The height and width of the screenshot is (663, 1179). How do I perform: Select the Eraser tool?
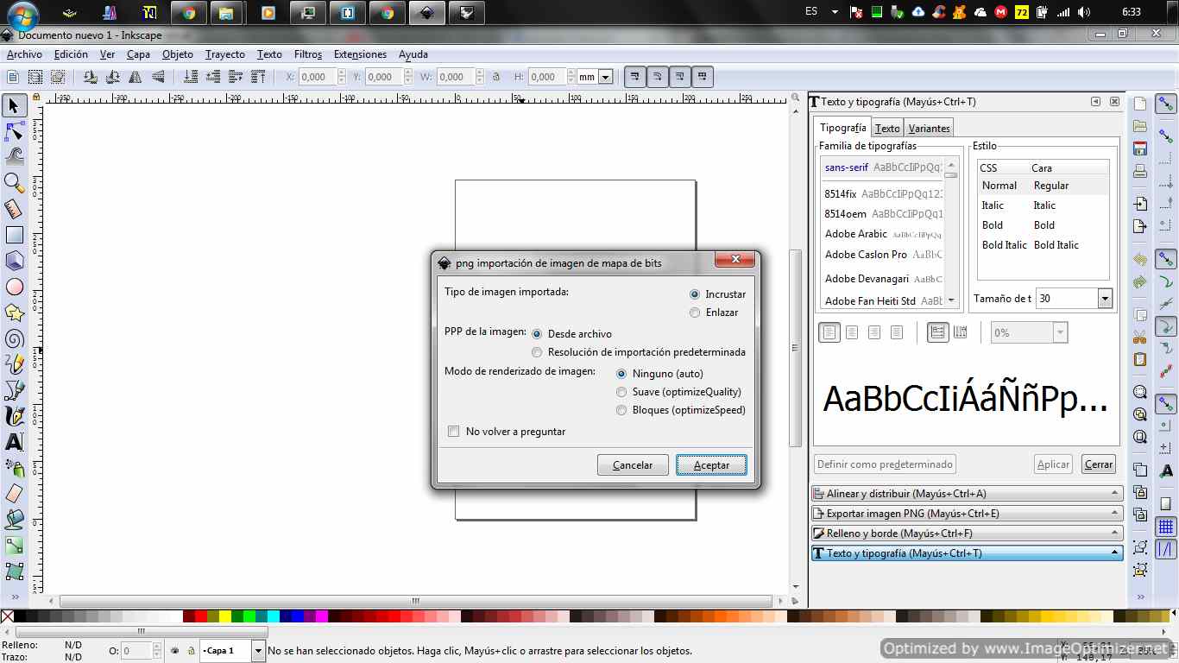point(14,494)
